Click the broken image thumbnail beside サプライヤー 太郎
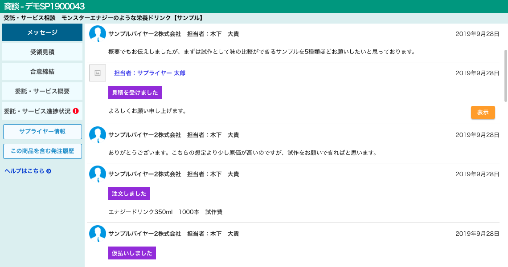 coord(98,73)
